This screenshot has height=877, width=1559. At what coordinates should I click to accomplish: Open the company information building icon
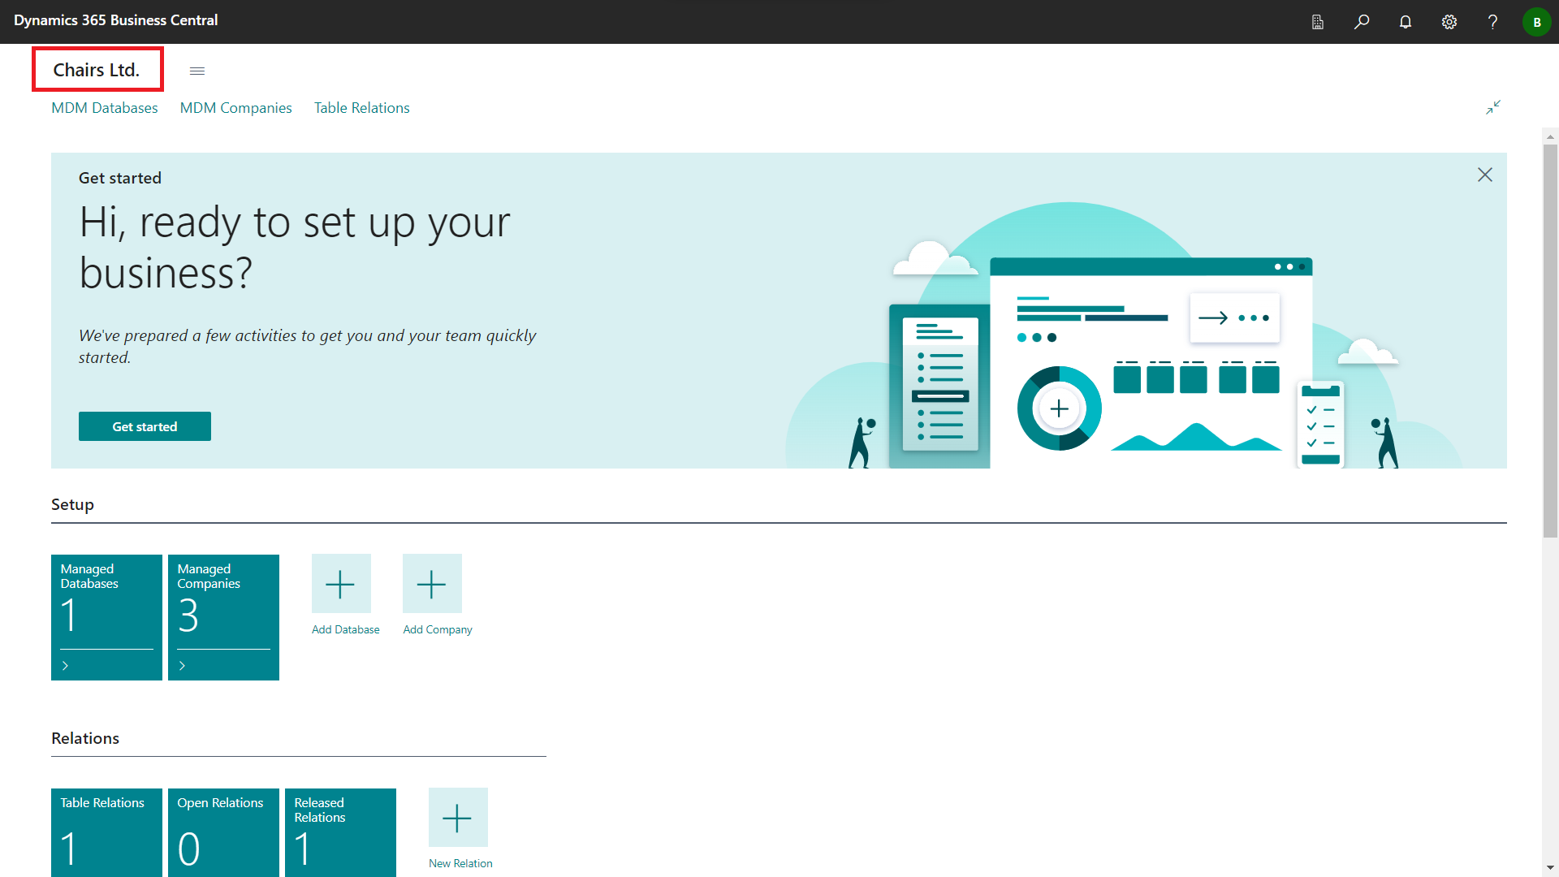(1318, 22)
